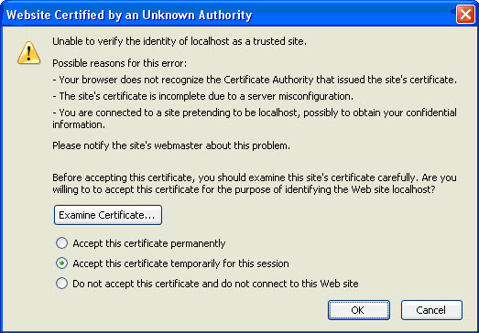Click the 'server misconfiguration' reason line
This screenshot has width=479, height=333.
click(x=202, y=96)
